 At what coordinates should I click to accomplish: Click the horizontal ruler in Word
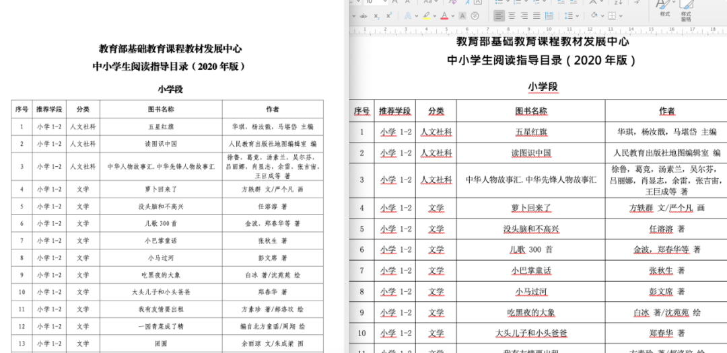[538, 30]
